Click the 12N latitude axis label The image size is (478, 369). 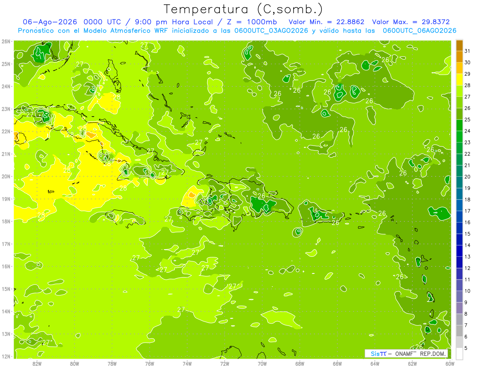[6, 356]
